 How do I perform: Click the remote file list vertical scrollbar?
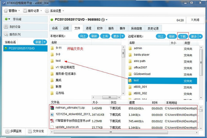click(201, 62)
